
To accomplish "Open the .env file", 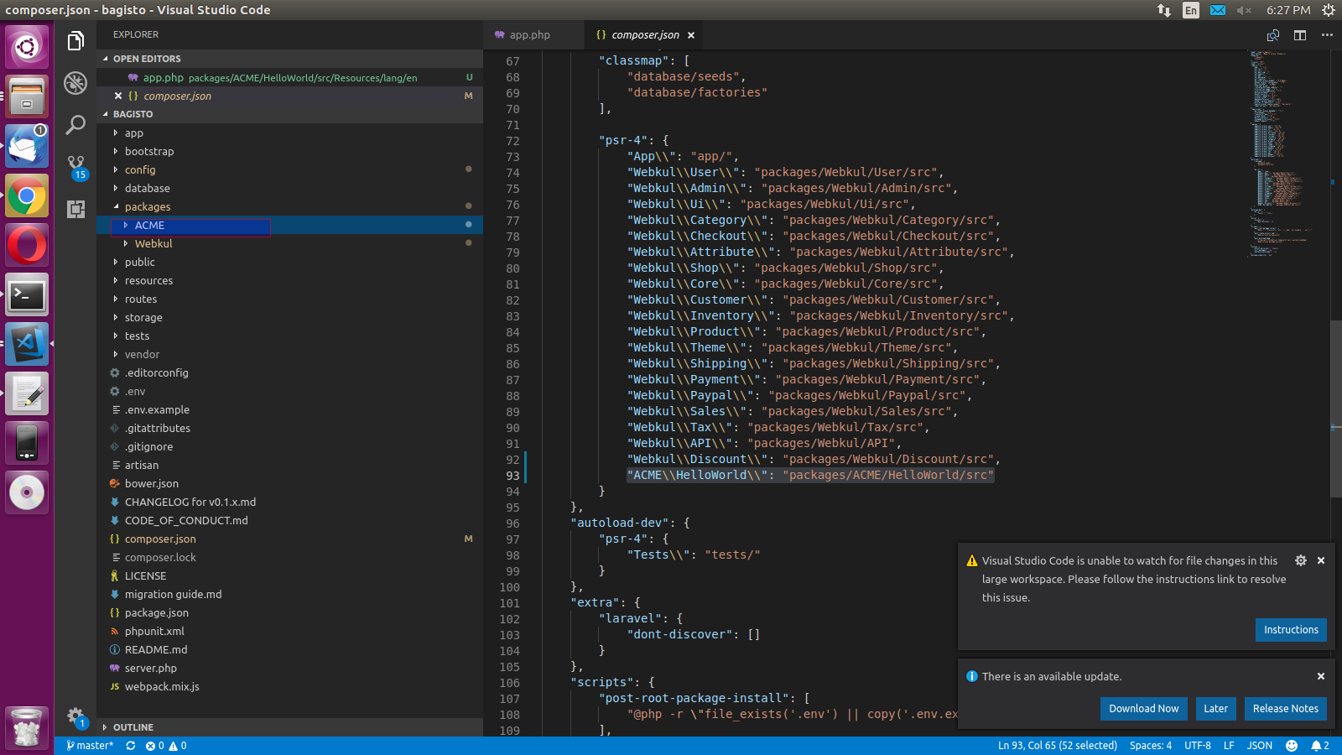I will tap(289, 392).
